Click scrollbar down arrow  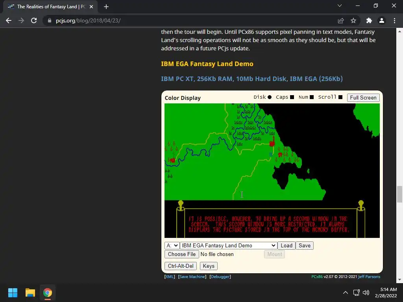click(x=399, y=280)
